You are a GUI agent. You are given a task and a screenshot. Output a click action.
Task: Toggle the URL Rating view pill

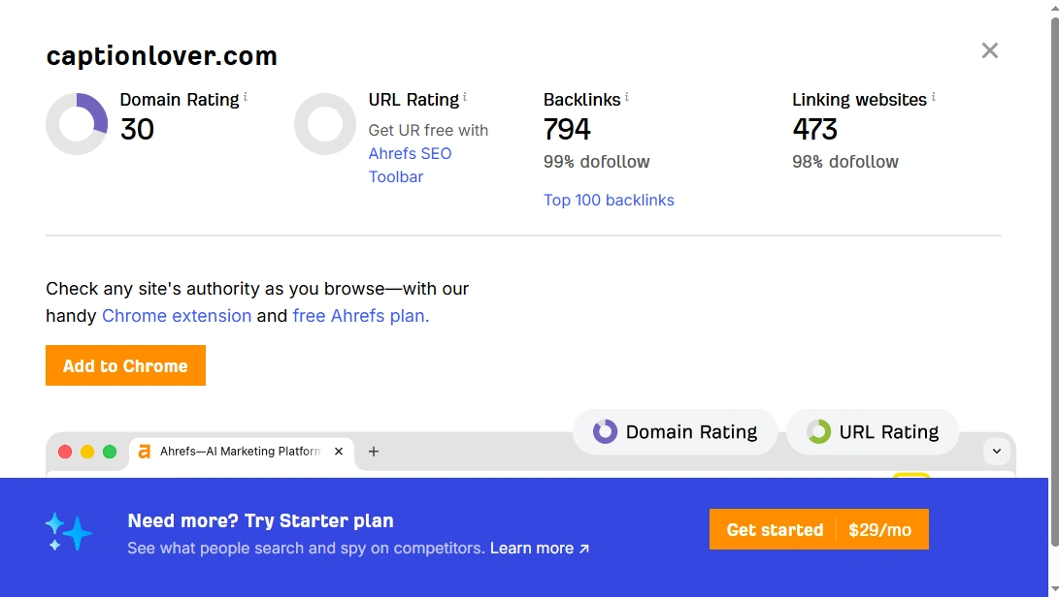click(x=872, y=431)
